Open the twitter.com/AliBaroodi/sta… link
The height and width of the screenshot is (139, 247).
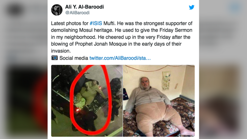click(x=120, y=58)
